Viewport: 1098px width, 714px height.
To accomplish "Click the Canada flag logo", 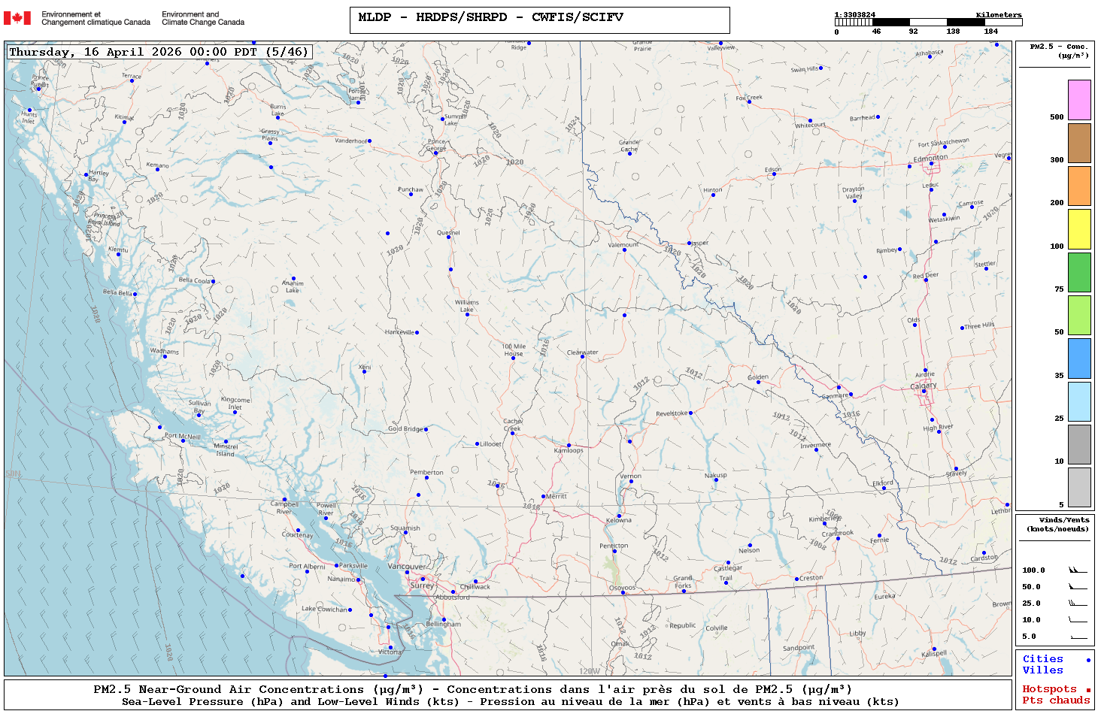I will coord(17,18).
